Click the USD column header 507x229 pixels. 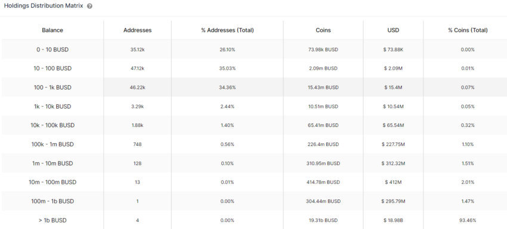[x=393, y=30]
